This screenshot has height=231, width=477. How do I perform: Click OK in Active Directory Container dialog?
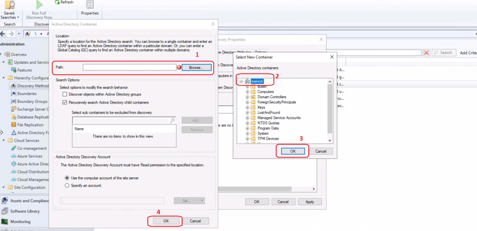(x=166, y=221)
